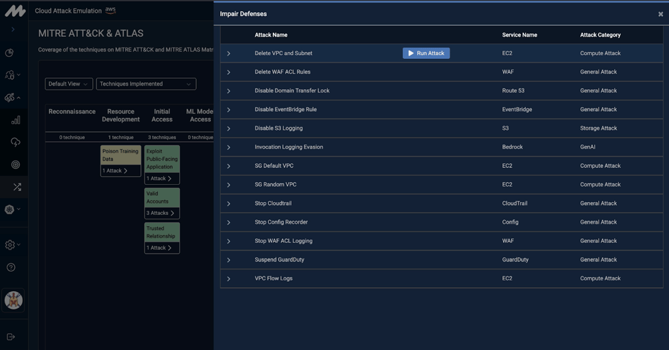Screen dimensions: 669x350
Task: Close the Impair Defenses panel
Action: 660,14
